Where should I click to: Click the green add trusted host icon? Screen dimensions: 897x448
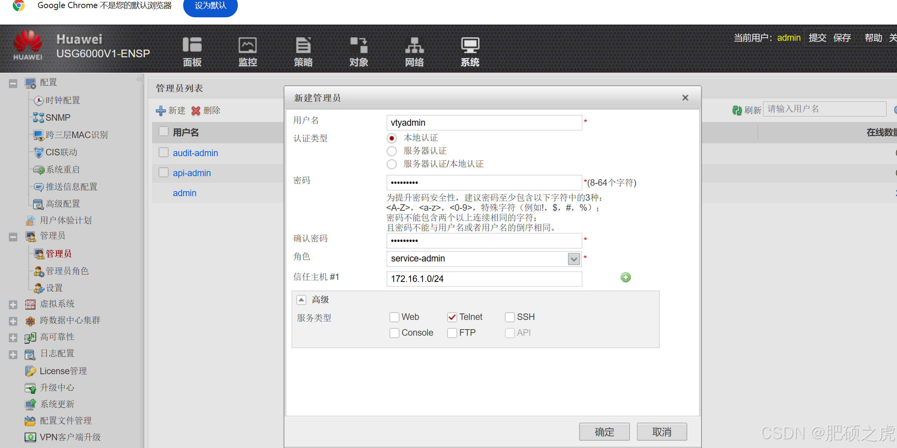tap(625, 277)
